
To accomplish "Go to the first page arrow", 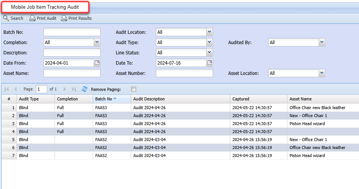I will click(x=6, y=89).
